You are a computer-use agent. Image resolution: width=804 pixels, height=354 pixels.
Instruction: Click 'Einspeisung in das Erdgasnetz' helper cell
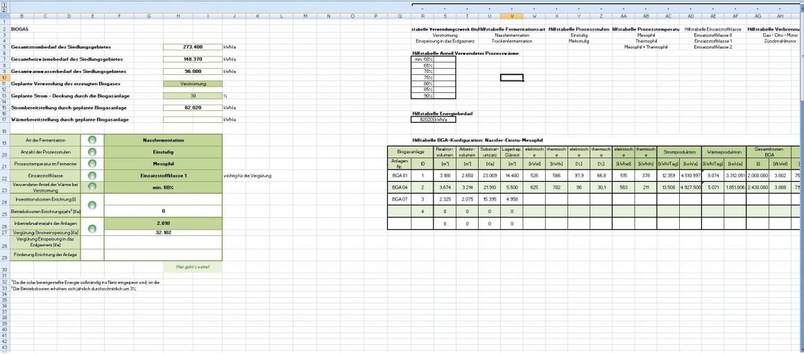click(x=445, y=40)
